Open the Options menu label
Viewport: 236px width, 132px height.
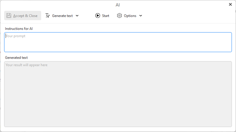tap(130, 16)
